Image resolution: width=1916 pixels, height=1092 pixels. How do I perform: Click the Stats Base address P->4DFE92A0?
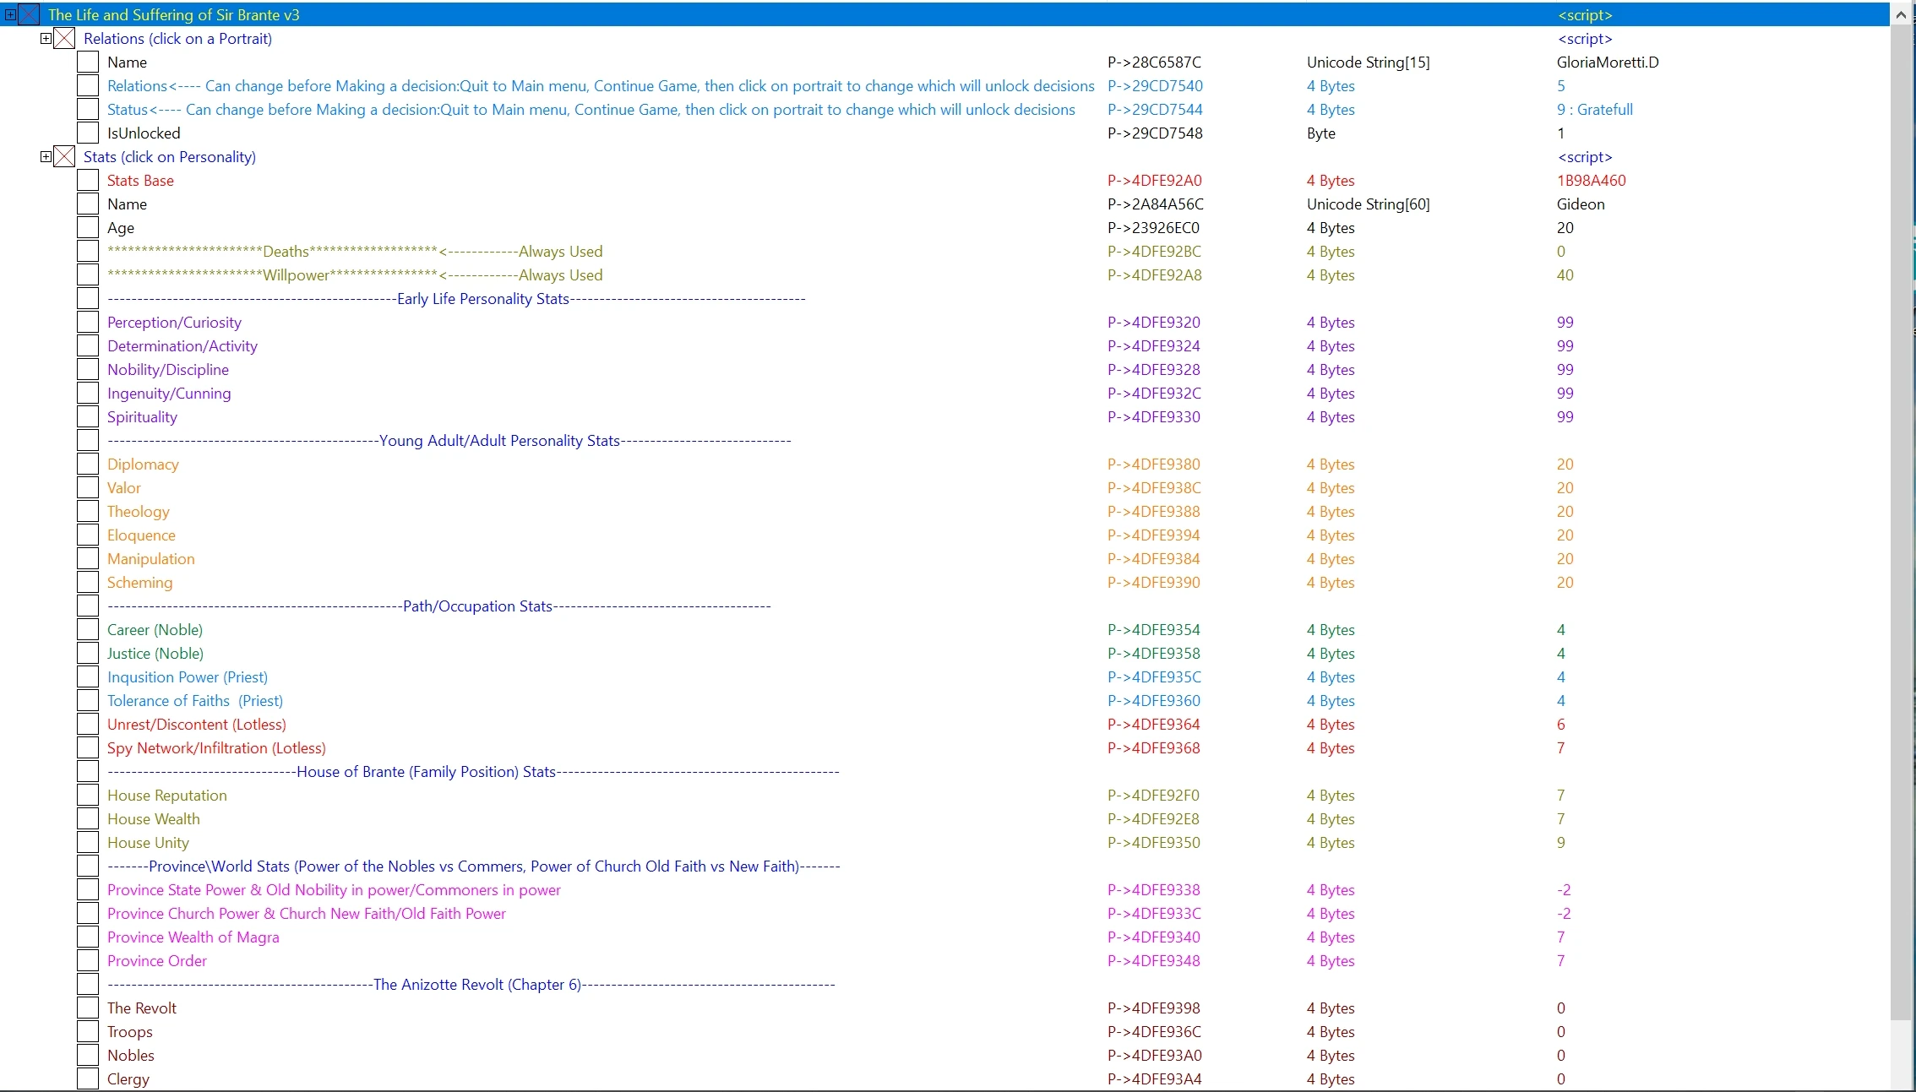1154,180
